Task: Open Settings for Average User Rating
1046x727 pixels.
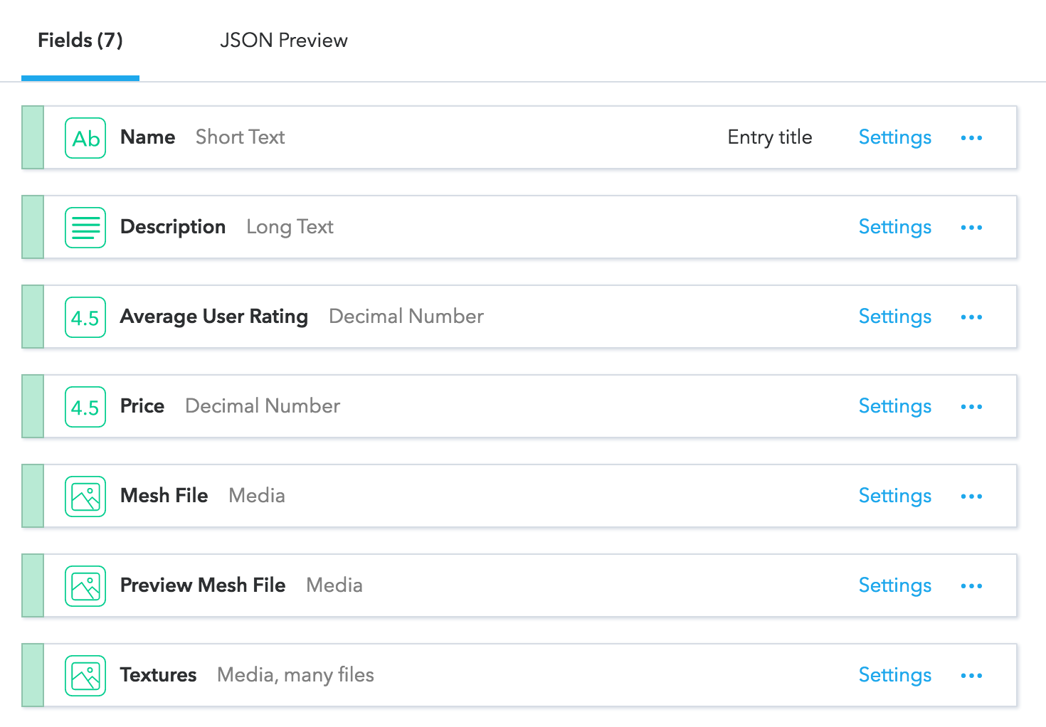Action: (x=894, y=317)
